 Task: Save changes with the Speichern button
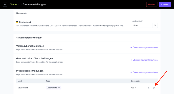click(x=165, y=5)
